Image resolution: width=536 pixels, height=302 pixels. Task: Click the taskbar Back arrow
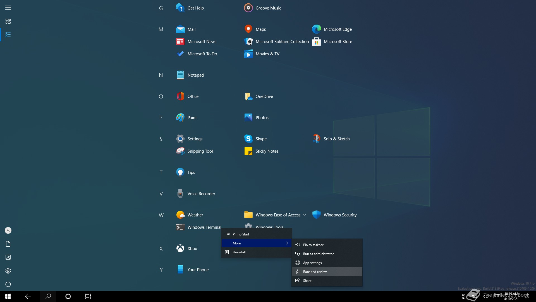click(28, 296)
